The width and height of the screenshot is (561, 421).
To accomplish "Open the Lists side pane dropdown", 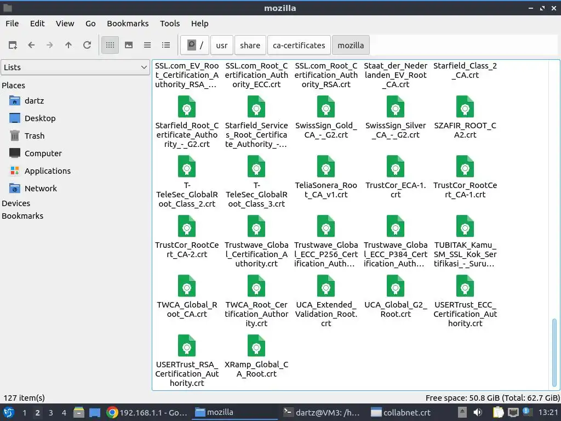I will click(x=76, y=67).
